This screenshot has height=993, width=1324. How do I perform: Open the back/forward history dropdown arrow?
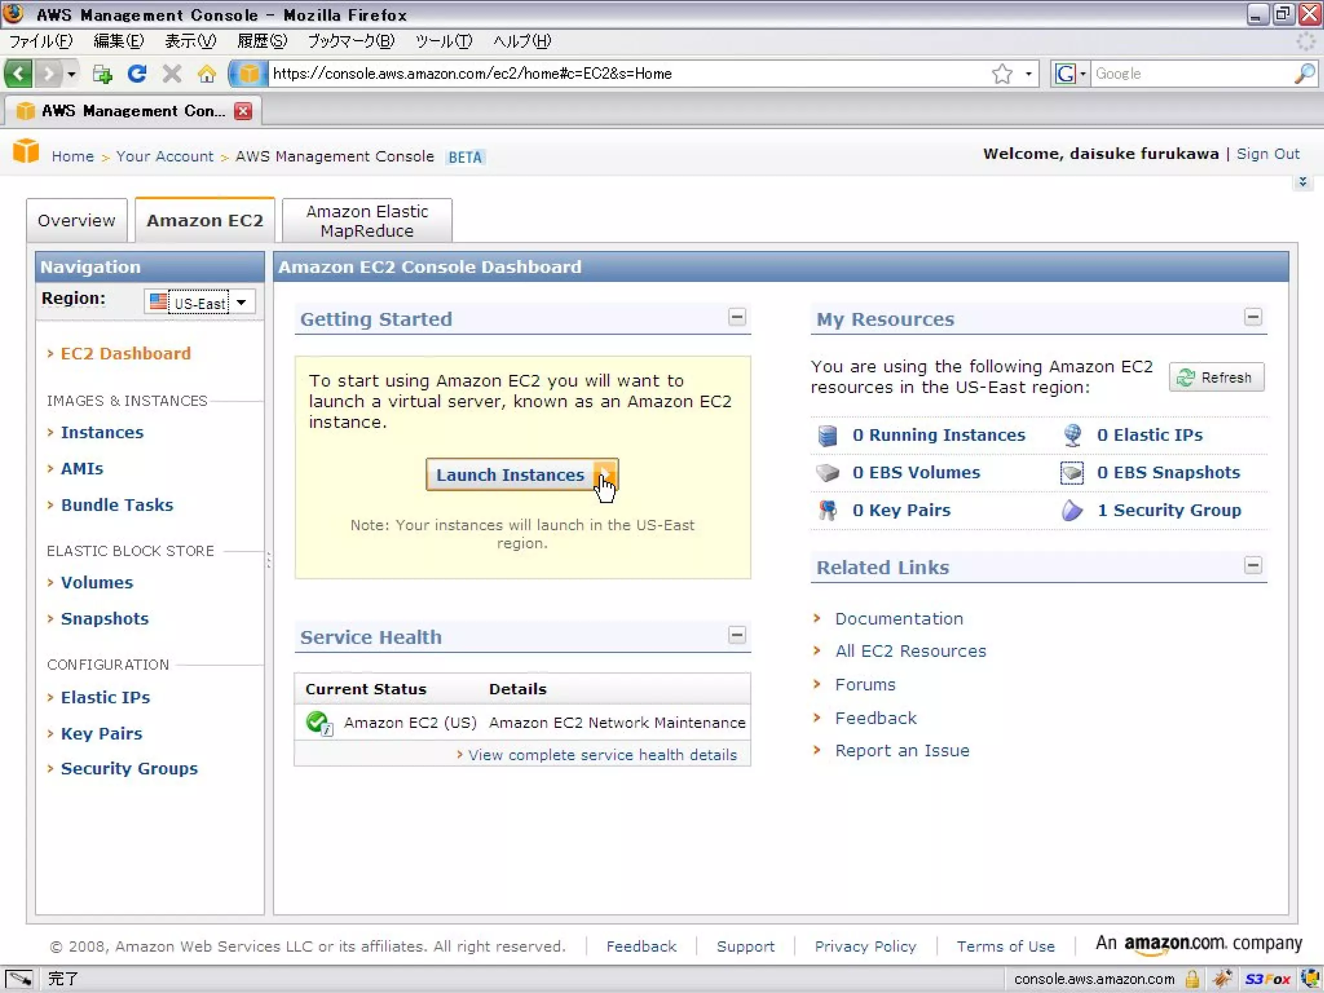pos(71,74)
